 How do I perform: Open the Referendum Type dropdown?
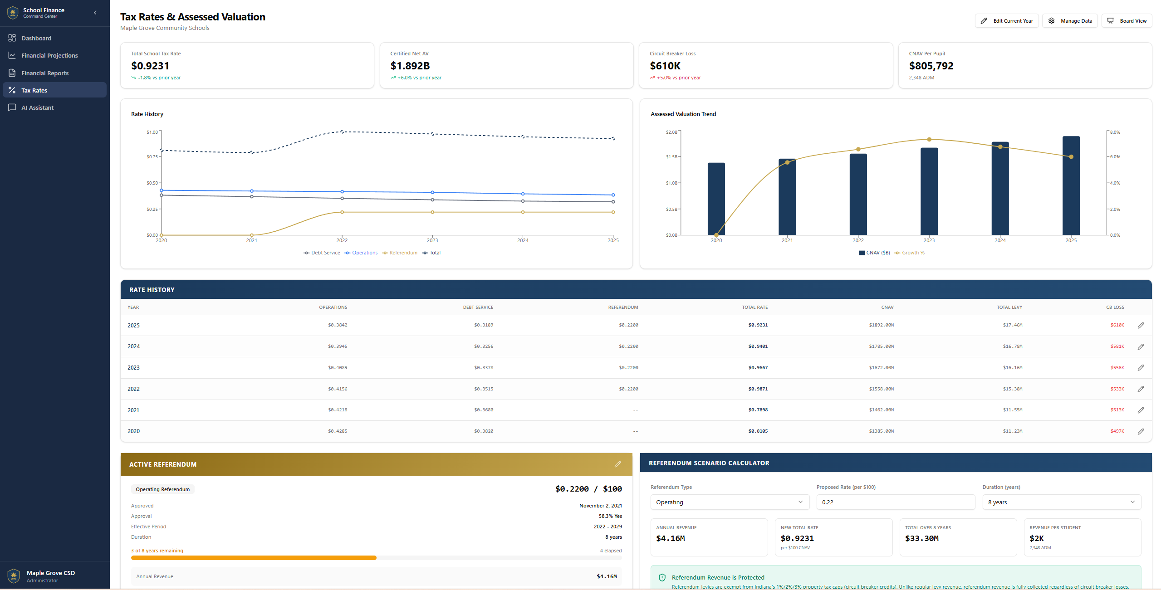[729, 502]
